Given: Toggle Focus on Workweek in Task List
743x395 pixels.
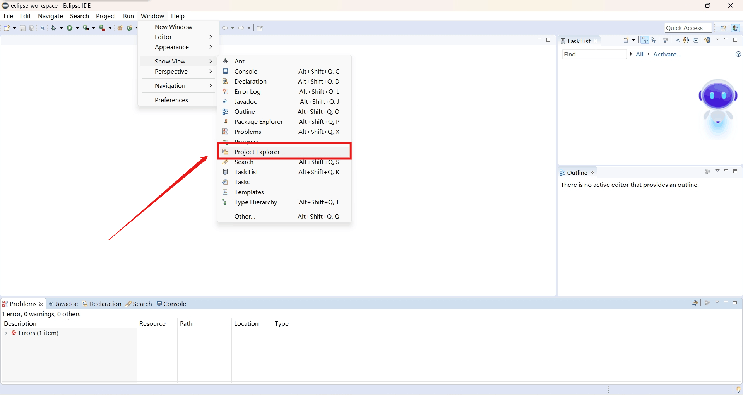Looking at the screenshot, I should (666, 40).
